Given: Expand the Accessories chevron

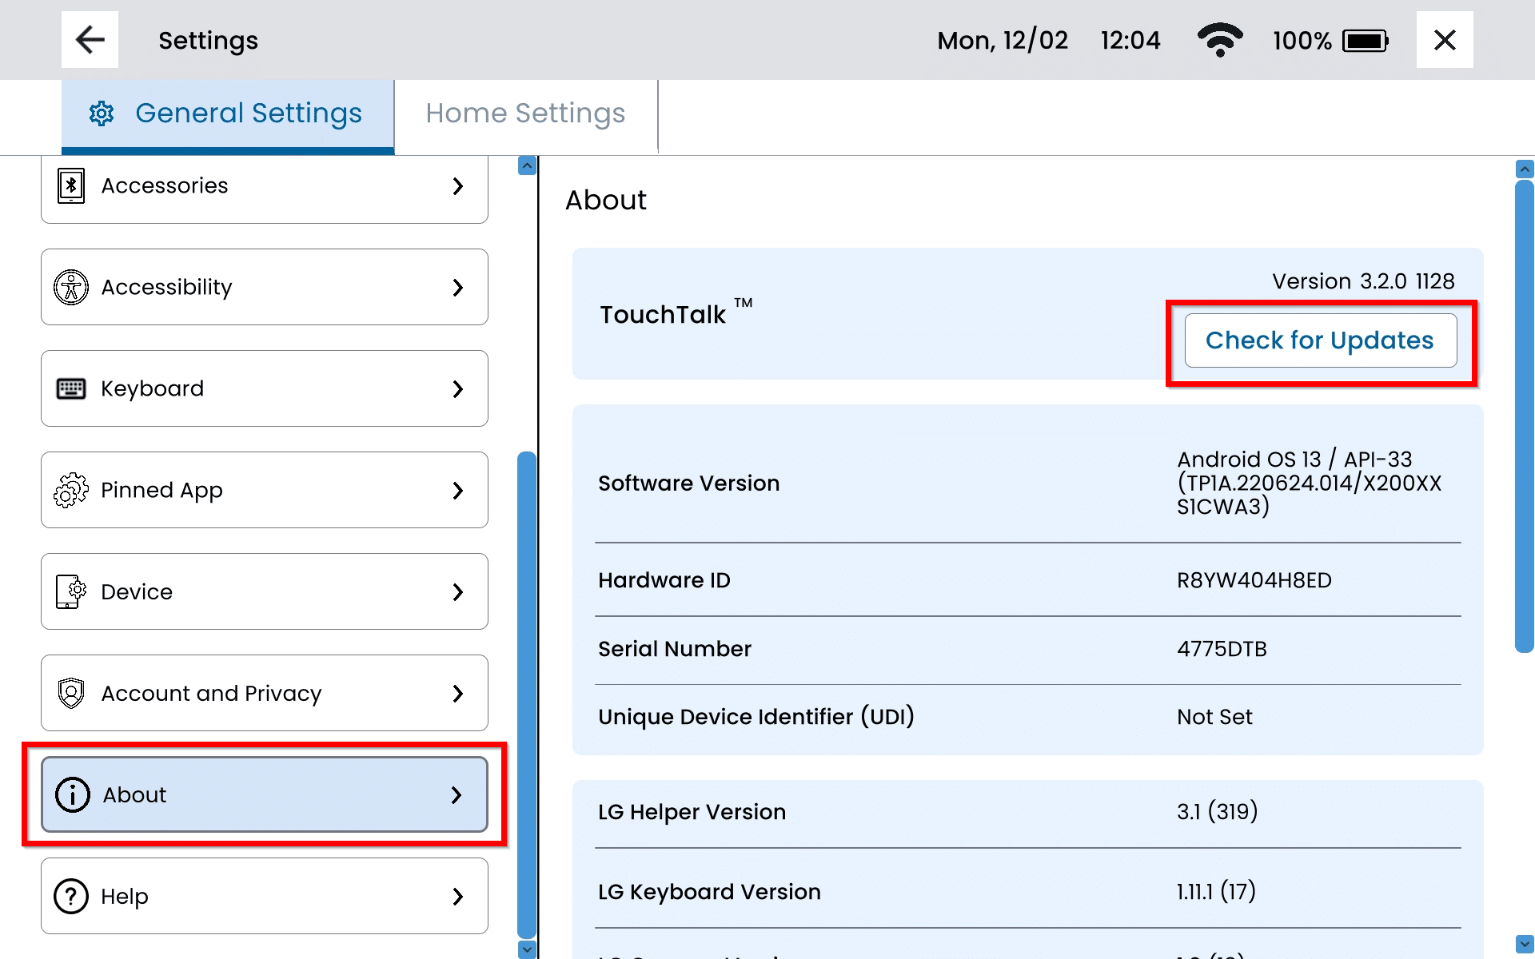Looking at the screenshot, I should pos(457,185).
